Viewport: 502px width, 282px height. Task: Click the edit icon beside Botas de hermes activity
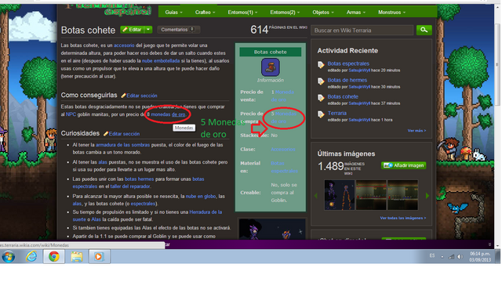point(321,81)
